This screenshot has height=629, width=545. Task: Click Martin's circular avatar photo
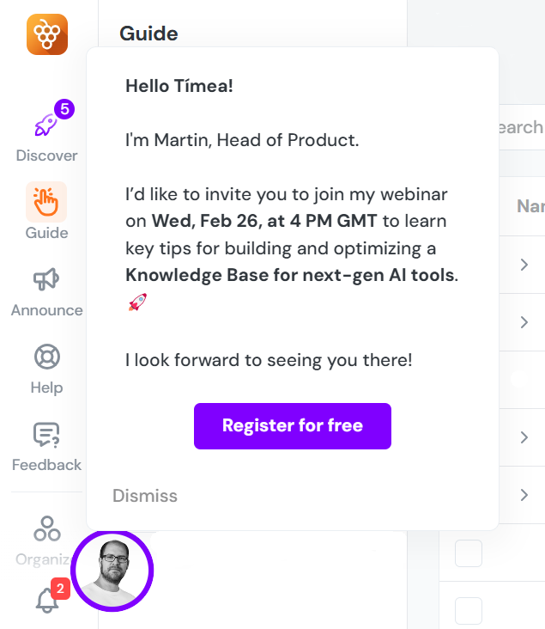coord(112,570)
